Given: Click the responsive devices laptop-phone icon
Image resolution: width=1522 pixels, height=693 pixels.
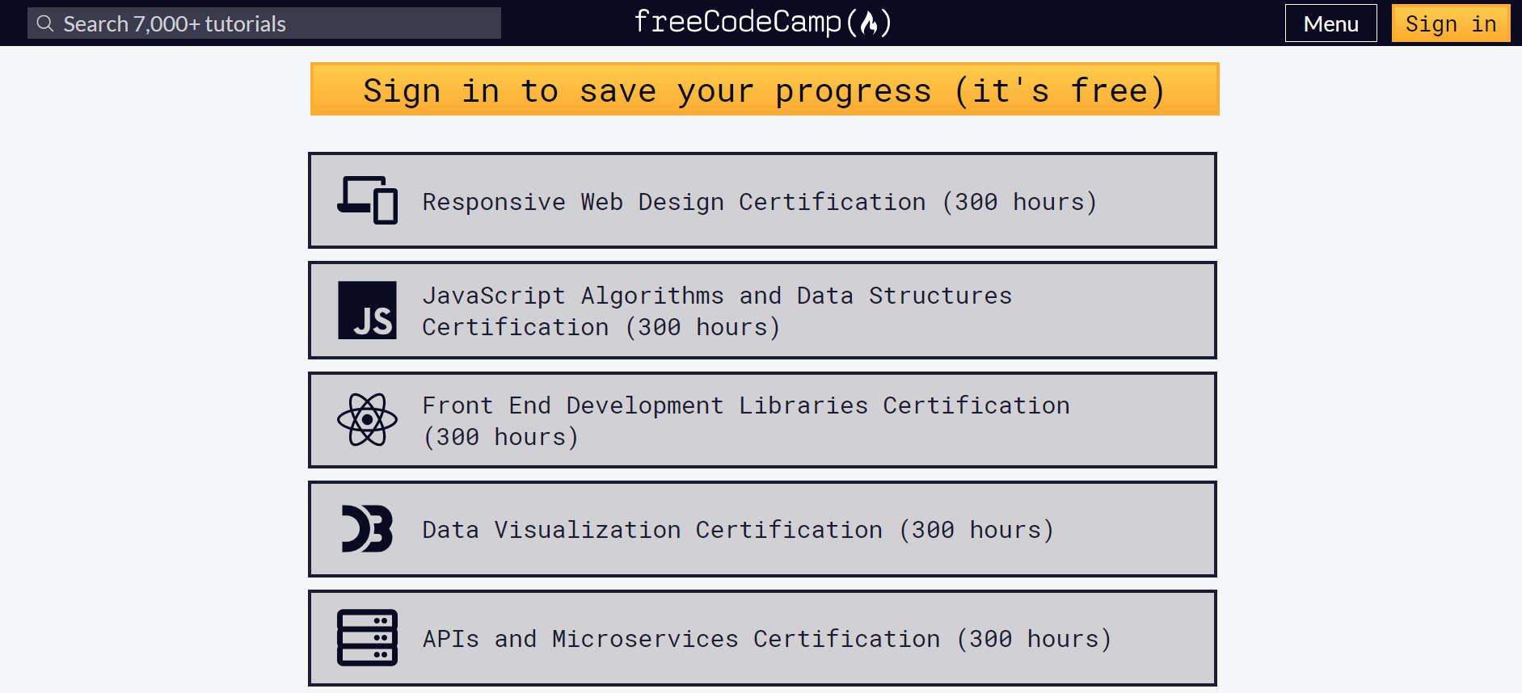Looking at the screenshot, I should coord(367,200).
